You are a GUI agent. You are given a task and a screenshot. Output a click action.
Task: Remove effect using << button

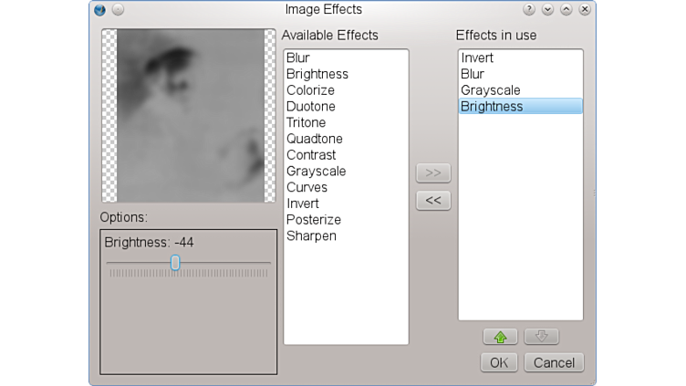point(433,200)
